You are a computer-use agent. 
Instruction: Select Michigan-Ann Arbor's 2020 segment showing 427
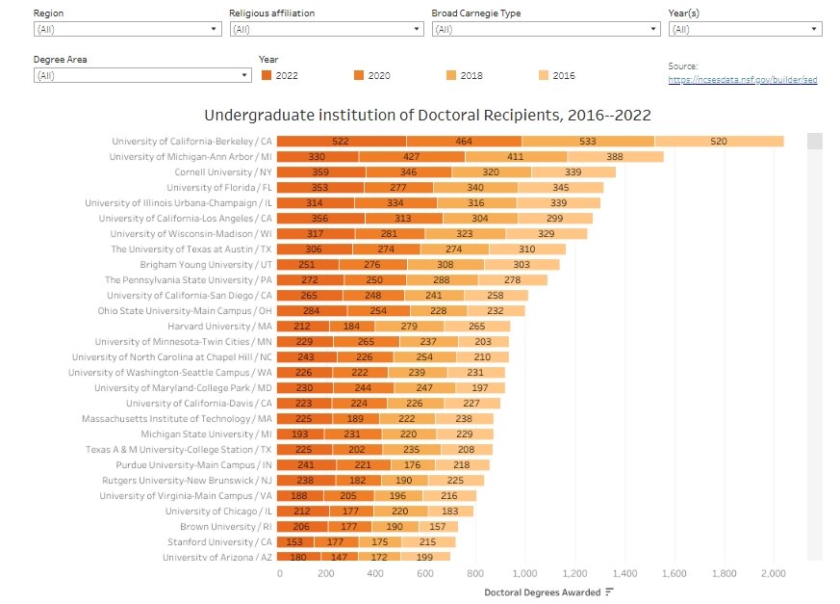(412, 157)
